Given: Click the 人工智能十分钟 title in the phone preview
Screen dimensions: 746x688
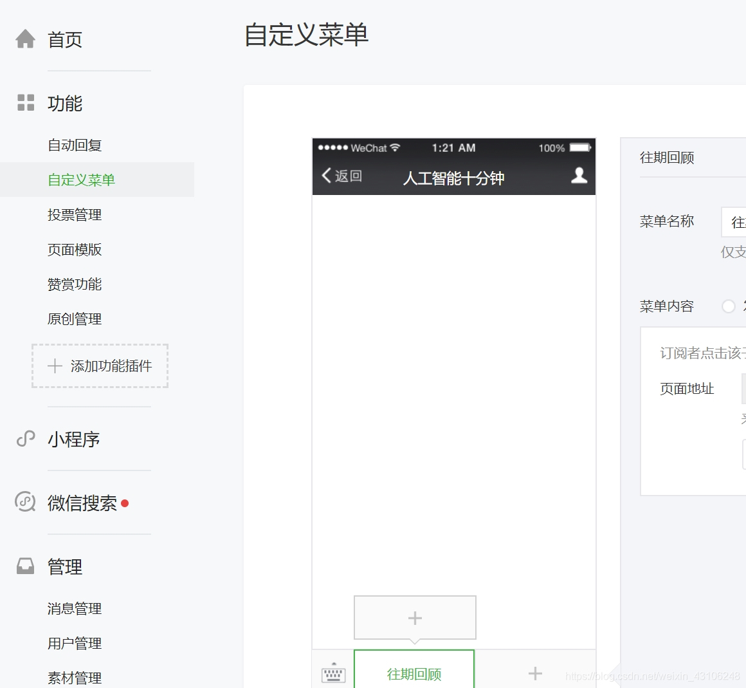Looking at the screenshot, I should coord(453,178).
